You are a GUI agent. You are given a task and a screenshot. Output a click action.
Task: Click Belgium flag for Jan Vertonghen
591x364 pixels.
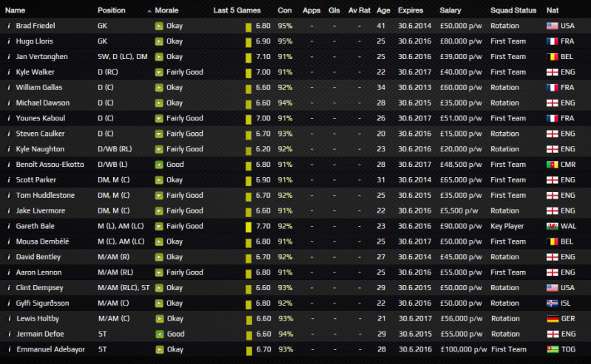553,57
